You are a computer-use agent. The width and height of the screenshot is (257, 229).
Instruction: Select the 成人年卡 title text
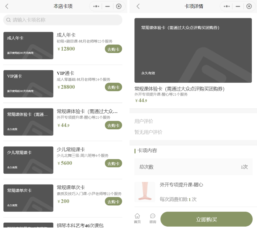point(66,35)
